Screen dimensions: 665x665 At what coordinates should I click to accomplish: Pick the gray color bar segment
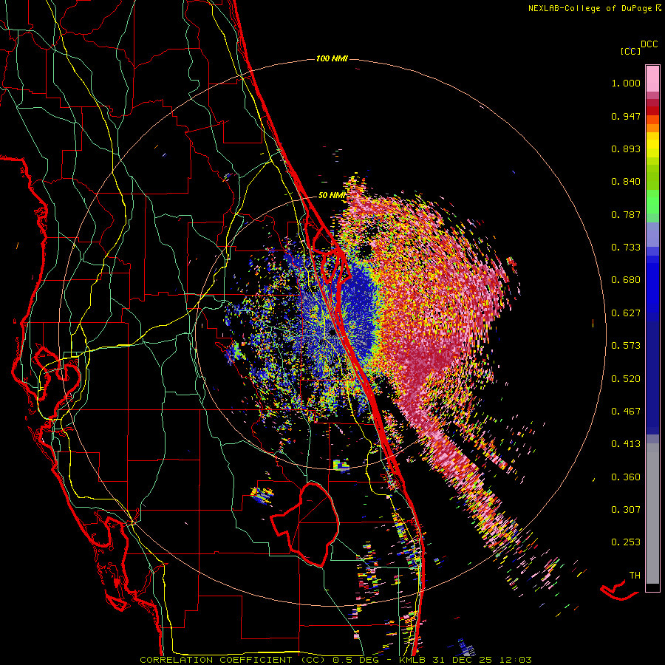[x=652, y=514]
